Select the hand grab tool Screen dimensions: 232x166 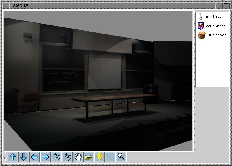click(78, 157)
